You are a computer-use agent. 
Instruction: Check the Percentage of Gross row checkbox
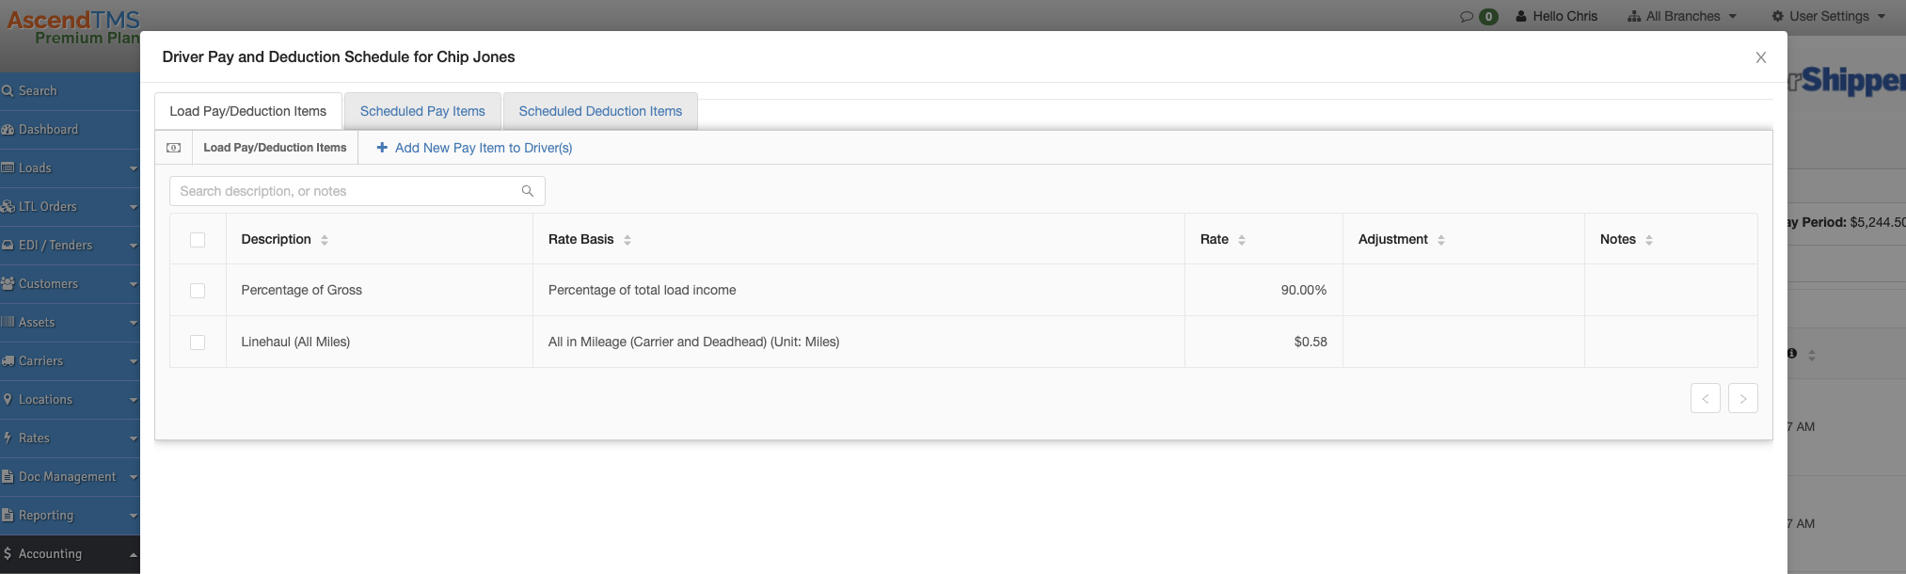pos(198,291)
